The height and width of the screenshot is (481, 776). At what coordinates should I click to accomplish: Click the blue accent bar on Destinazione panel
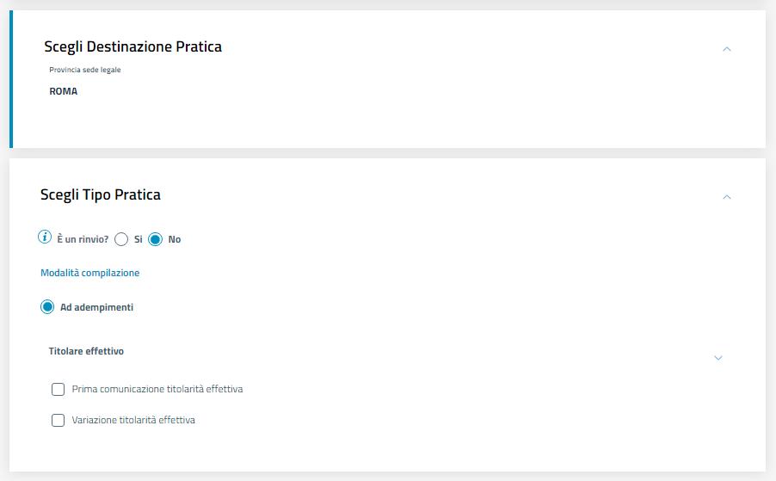coord(11,79)
